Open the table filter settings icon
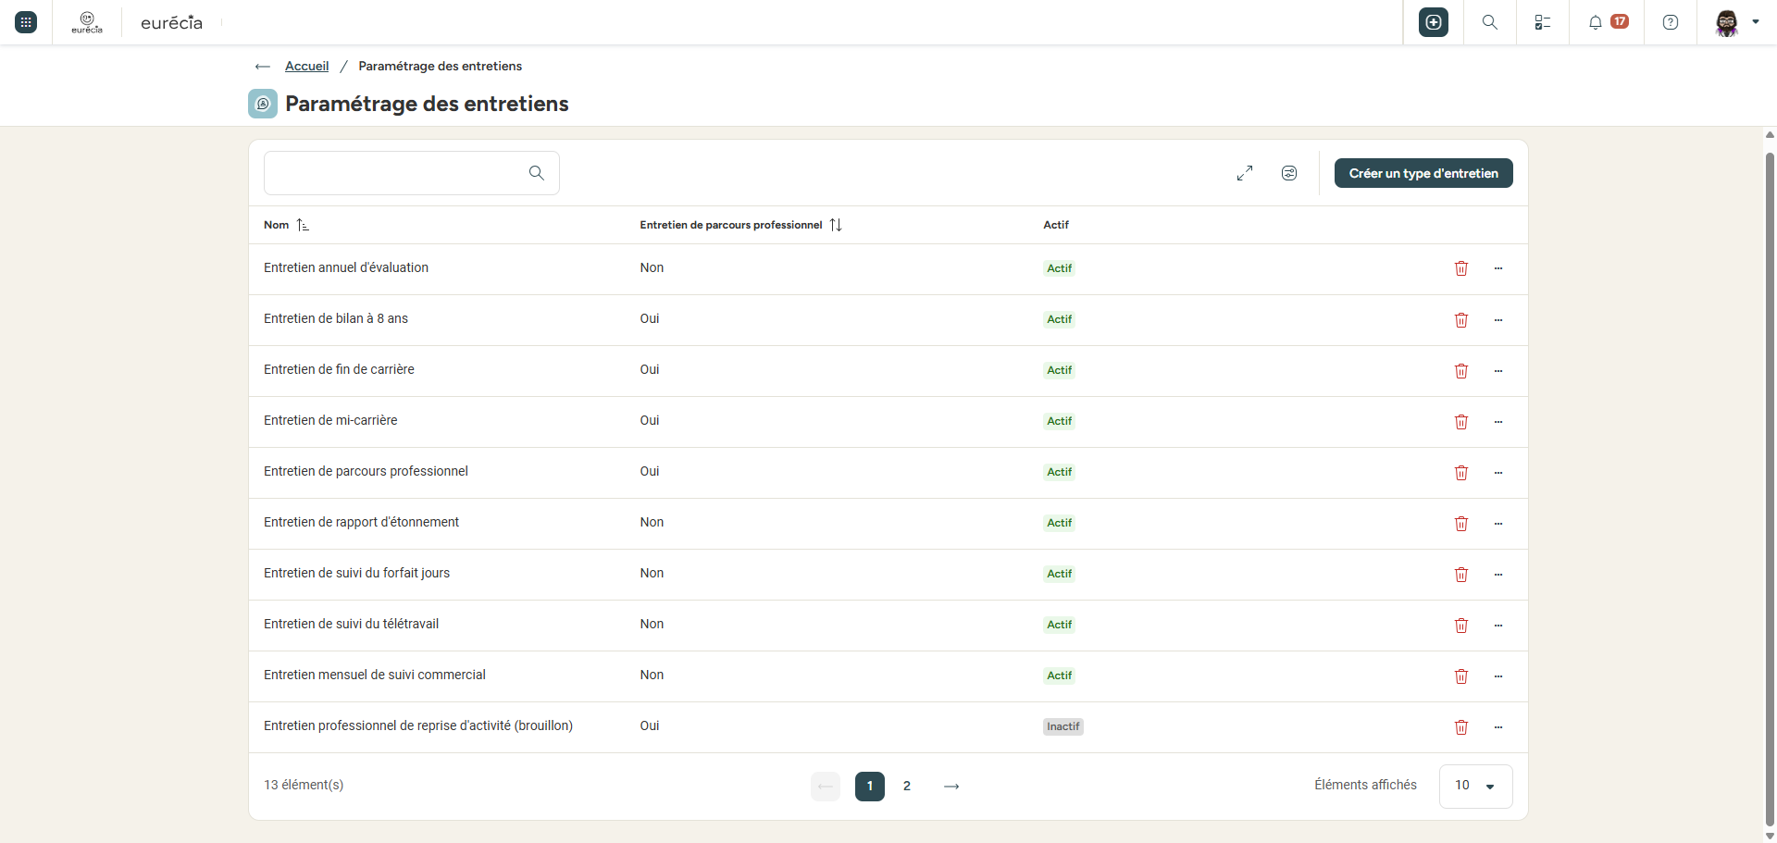The width and height of the screenshot is (1777, 843). 1289,173
